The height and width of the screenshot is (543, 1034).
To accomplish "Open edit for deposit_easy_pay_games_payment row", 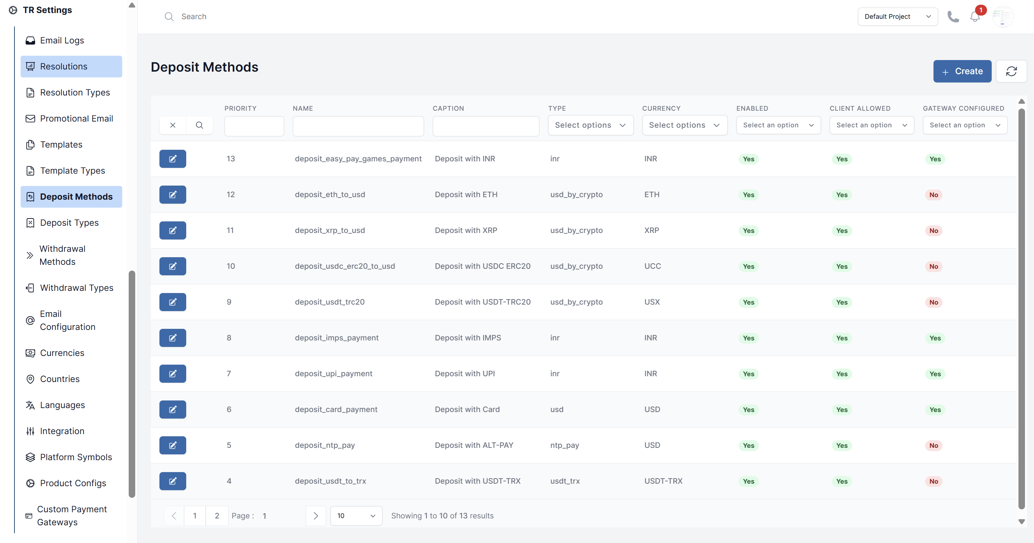I will pyautogui.click(x=172, y=159).
